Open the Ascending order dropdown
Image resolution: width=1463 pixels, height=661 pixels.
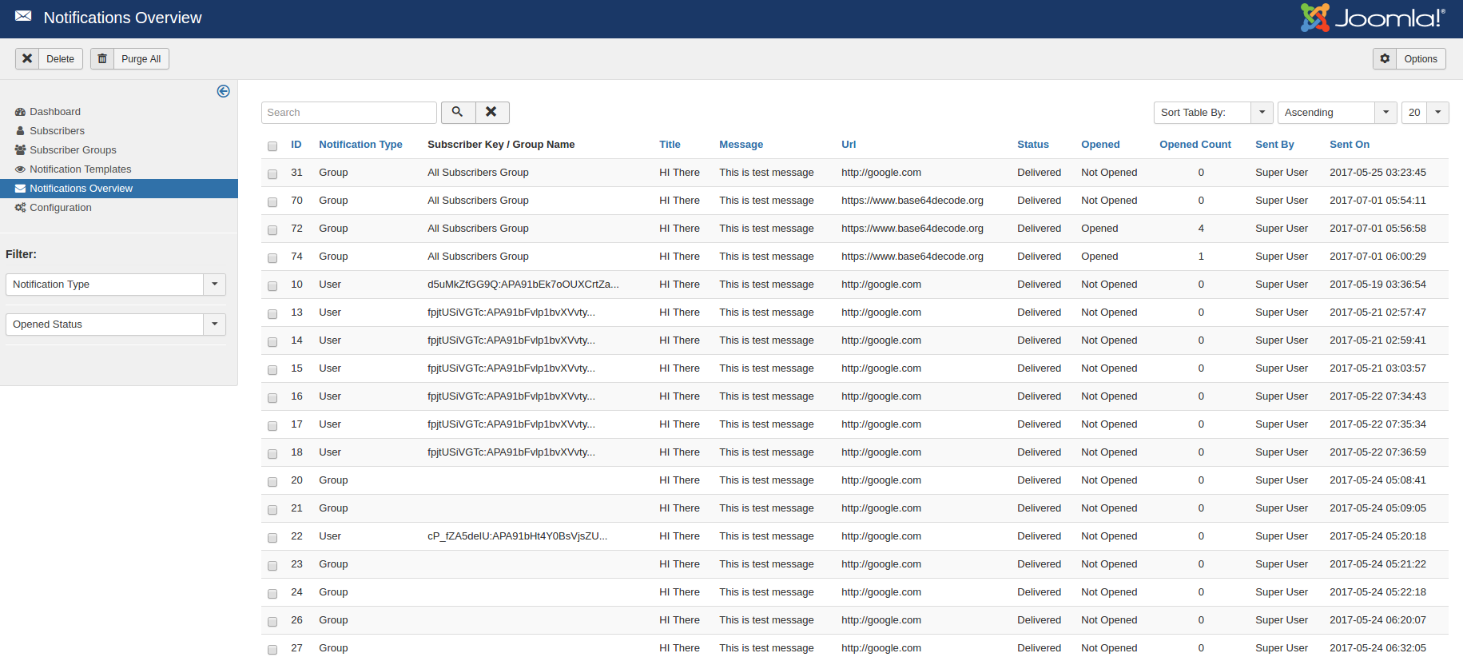coord(1338,113)
